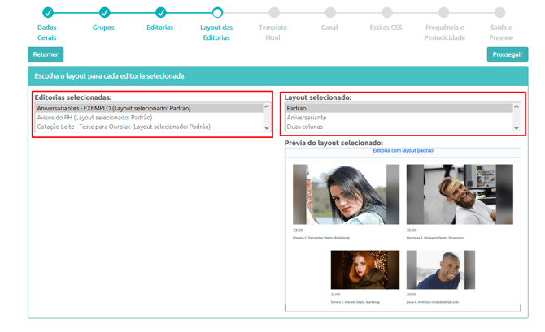Click the Layout das Editorias step circle

[x=217, y=12]
